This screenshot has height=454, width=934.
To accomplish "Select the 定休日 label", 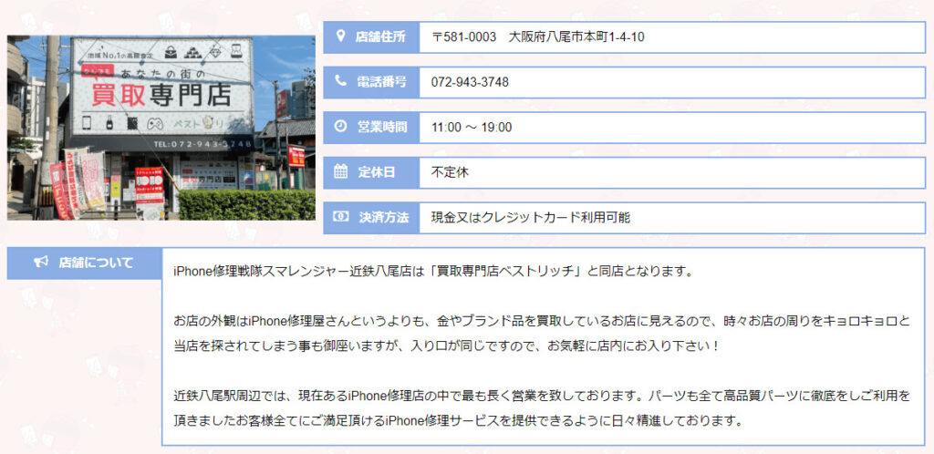I will tap(376, 172).
